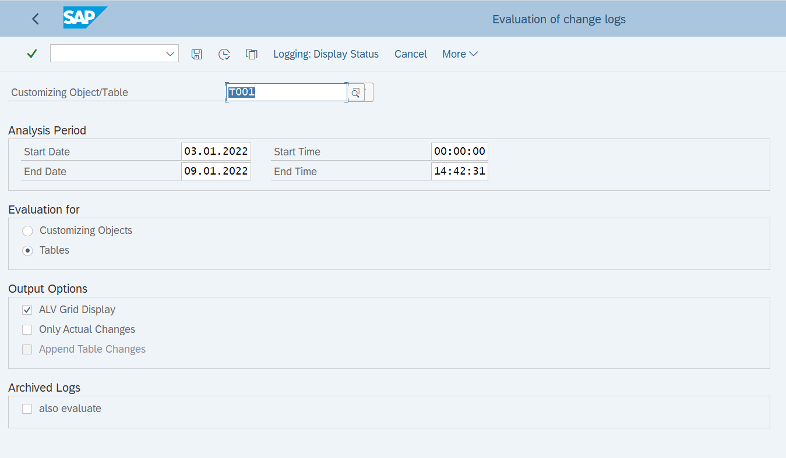The image size is (786, 458).
Task: Expand the command field dropdown arrow
Action: coord(170,54)
